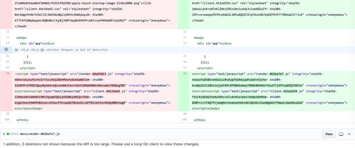Open the chevron dropdown beside the View button
The width and height of the screenshot is (355, 148).
349,134
